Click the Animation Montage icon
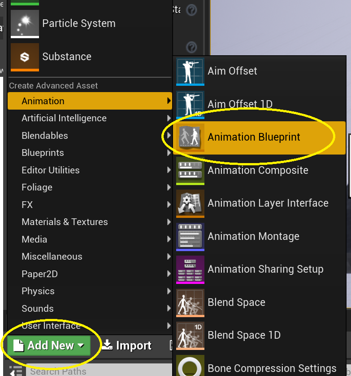This screenshot has height=376, width=351. (x=190, y=236)
